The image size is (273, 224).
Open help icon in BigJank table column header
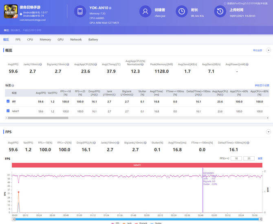[132, 95]
